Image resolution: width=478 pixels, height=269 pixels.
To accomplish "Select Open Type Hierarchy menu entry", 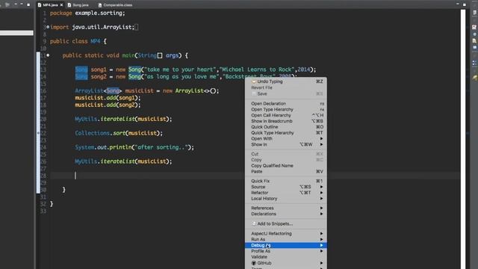I will 286,109.
